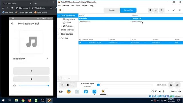
Task: Click the Rhythmbox app icon in header
Action: 60,10
